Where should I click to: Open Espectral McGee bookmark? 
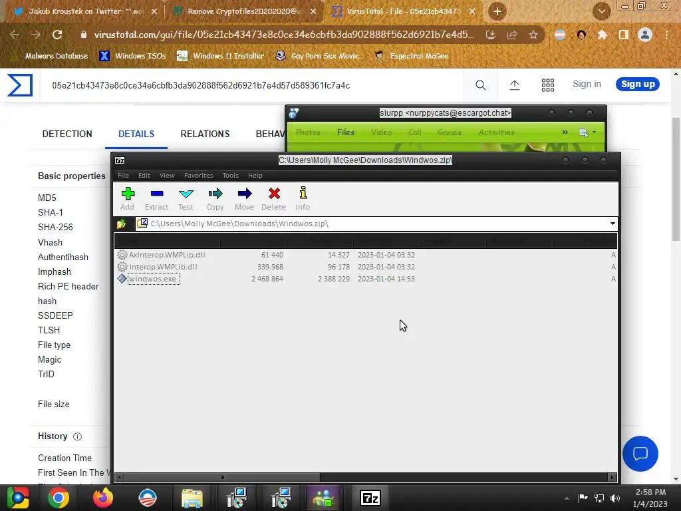click(412, 56)
